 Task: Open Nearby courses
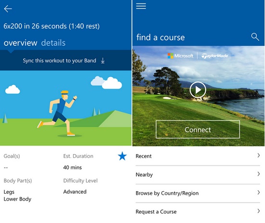[x=198, y=175]
